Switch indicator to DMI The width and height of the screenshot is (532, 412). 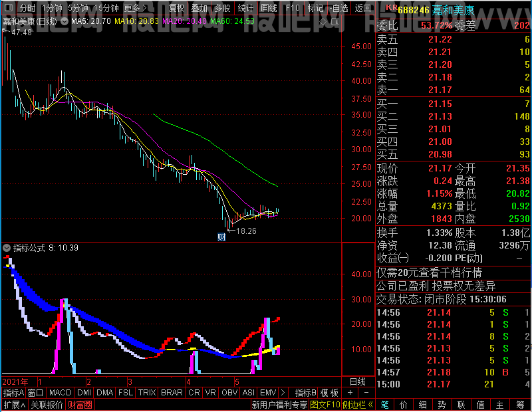[84, 393]
